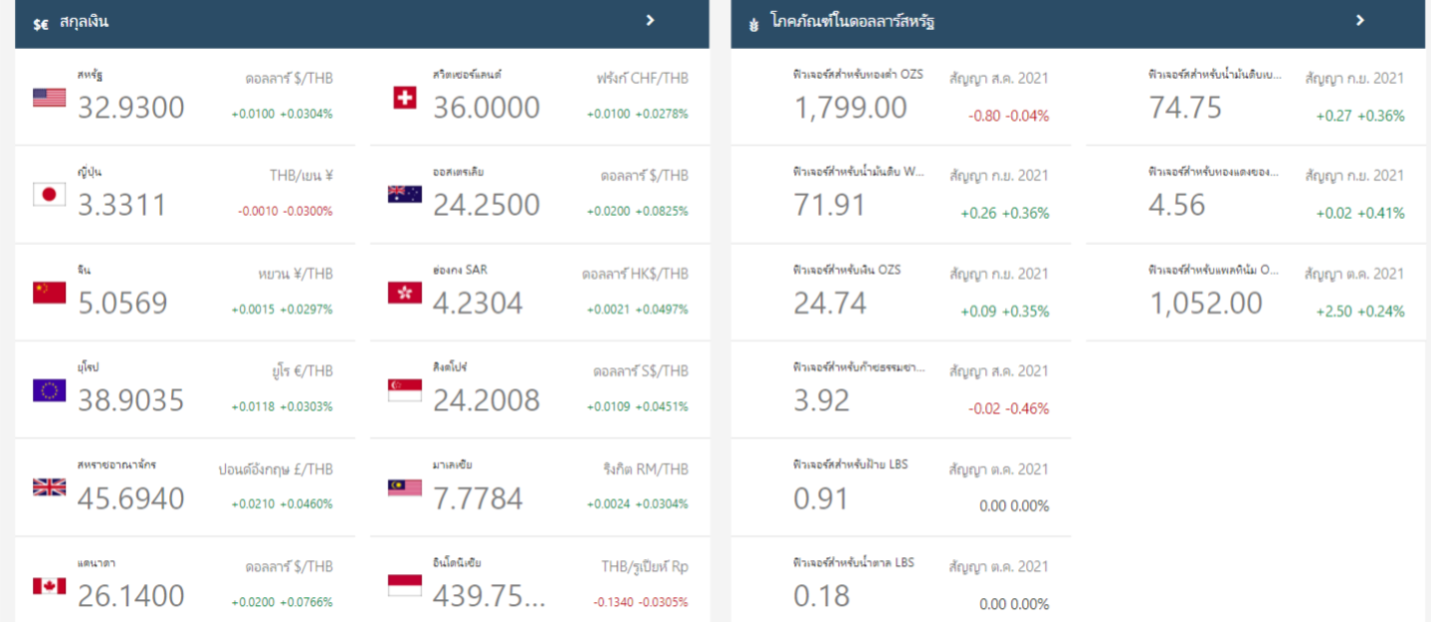Image resolution: width=1431 pixels, height=622 pixels.
Task: Click the Indonesia flag icon
Action: pos(405,585)
